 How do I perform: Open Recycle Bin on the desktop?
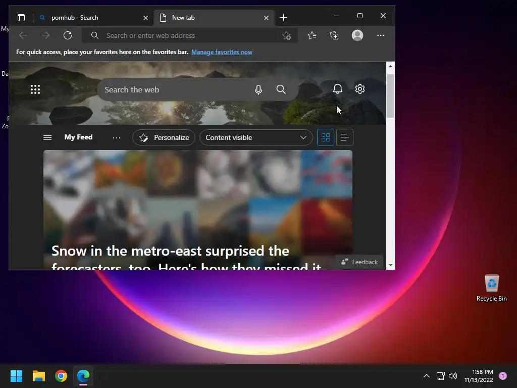tap(491, 287)
